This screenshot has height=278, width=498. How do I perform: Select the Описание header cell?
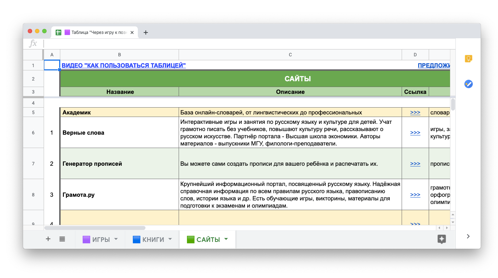coord(290,92)
